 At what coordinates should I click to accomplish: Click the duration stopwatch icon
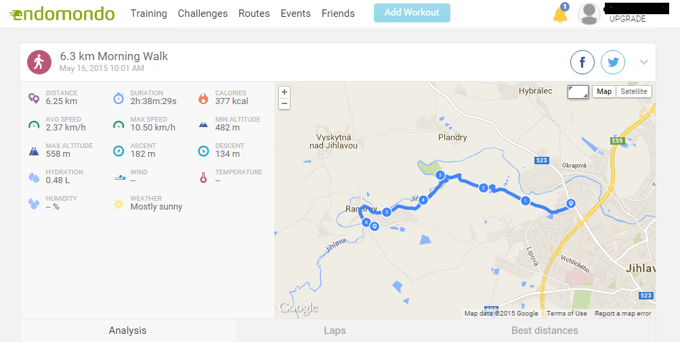pyautogui.click(x=119, y=98)
